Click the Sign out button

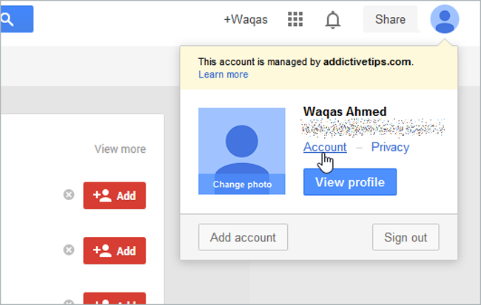point(406,237)
